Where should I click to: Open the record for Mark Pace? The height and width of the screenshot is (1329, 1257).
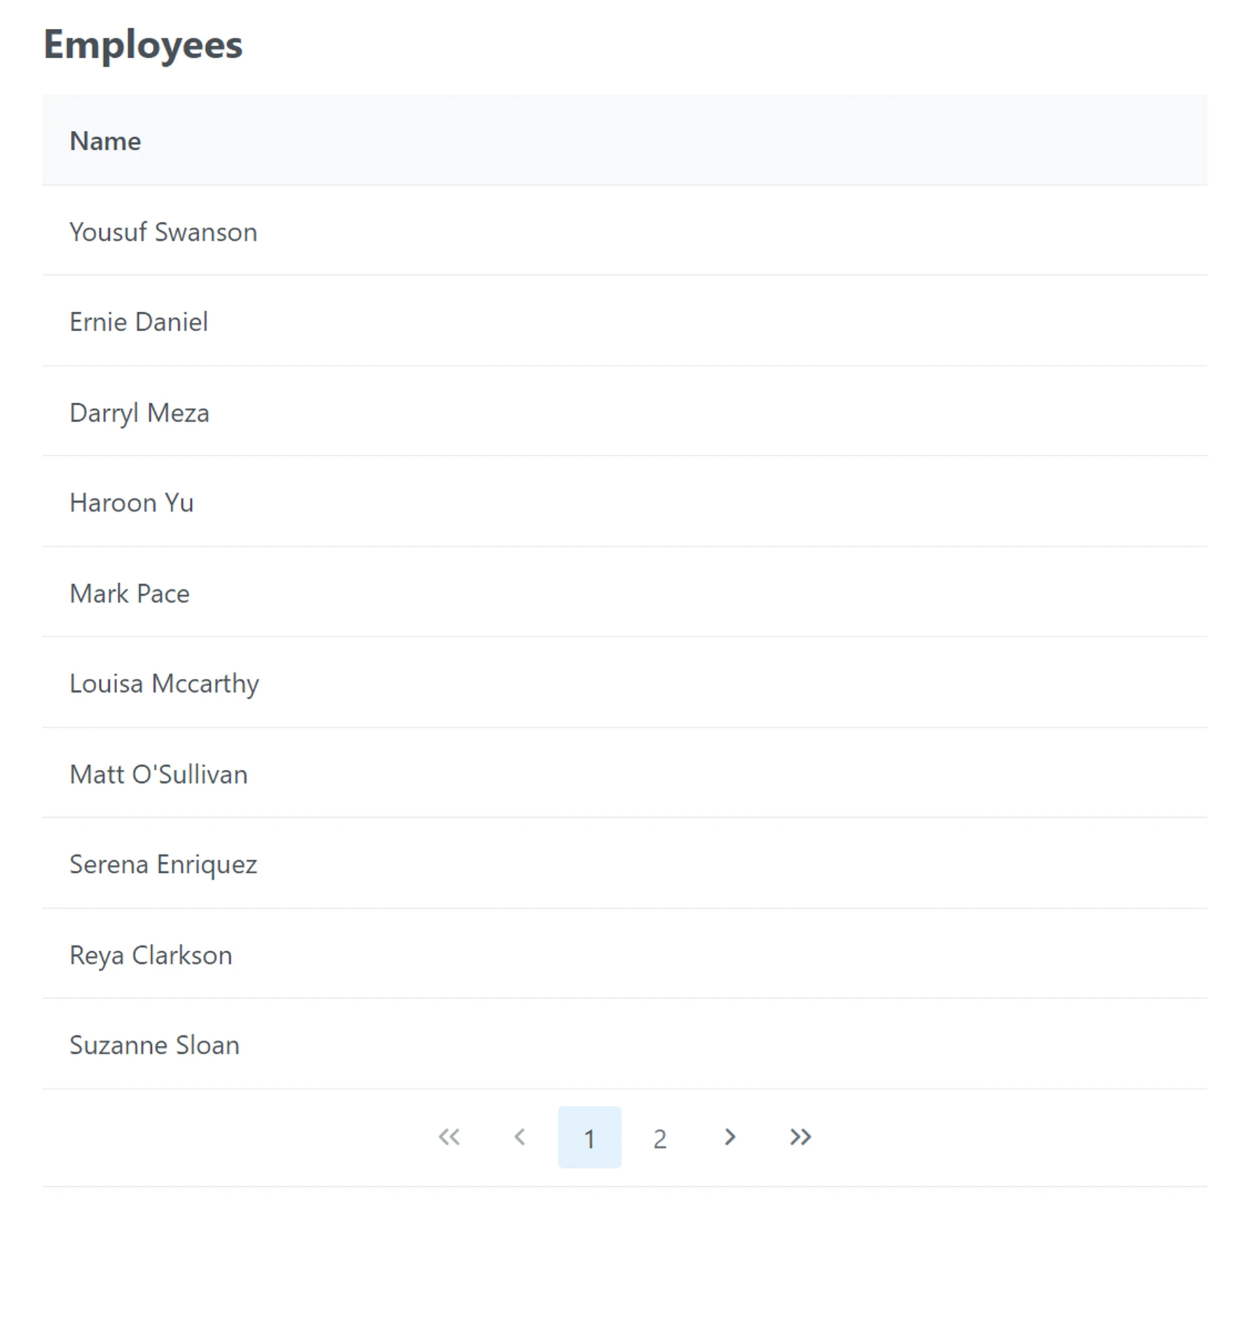coord(130,594)
